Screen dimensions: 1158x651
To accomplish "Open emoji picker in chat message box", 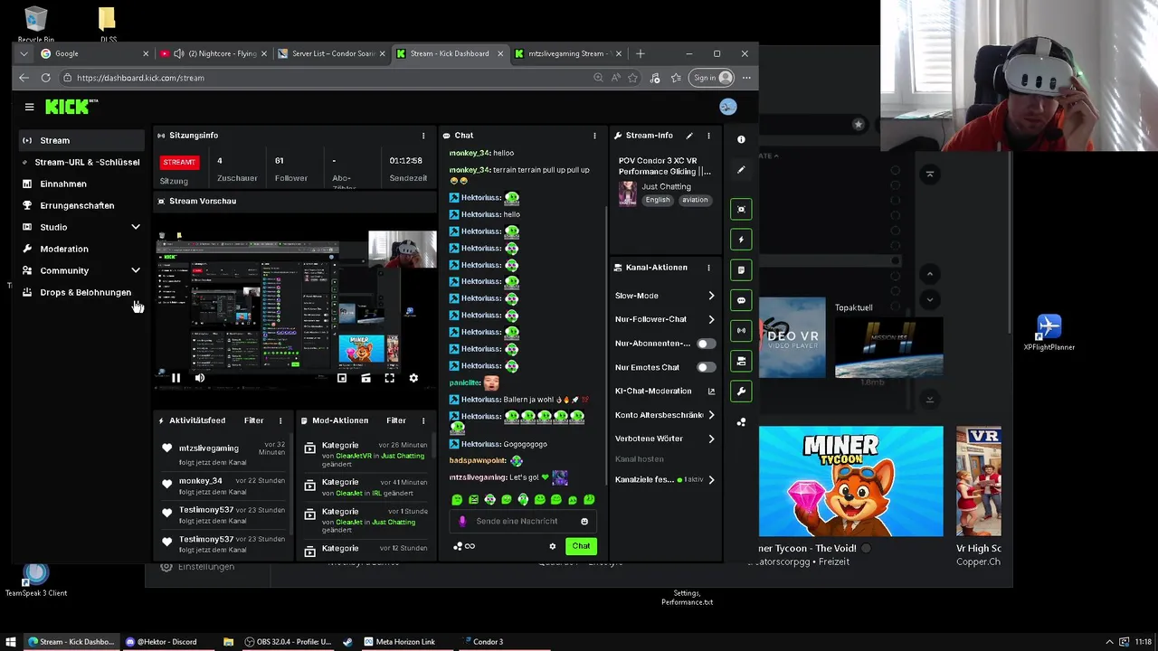I will tap(584, 521).
